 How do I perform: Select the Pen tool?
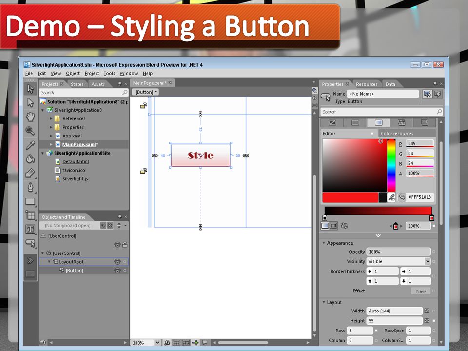[x=30, y=187]
